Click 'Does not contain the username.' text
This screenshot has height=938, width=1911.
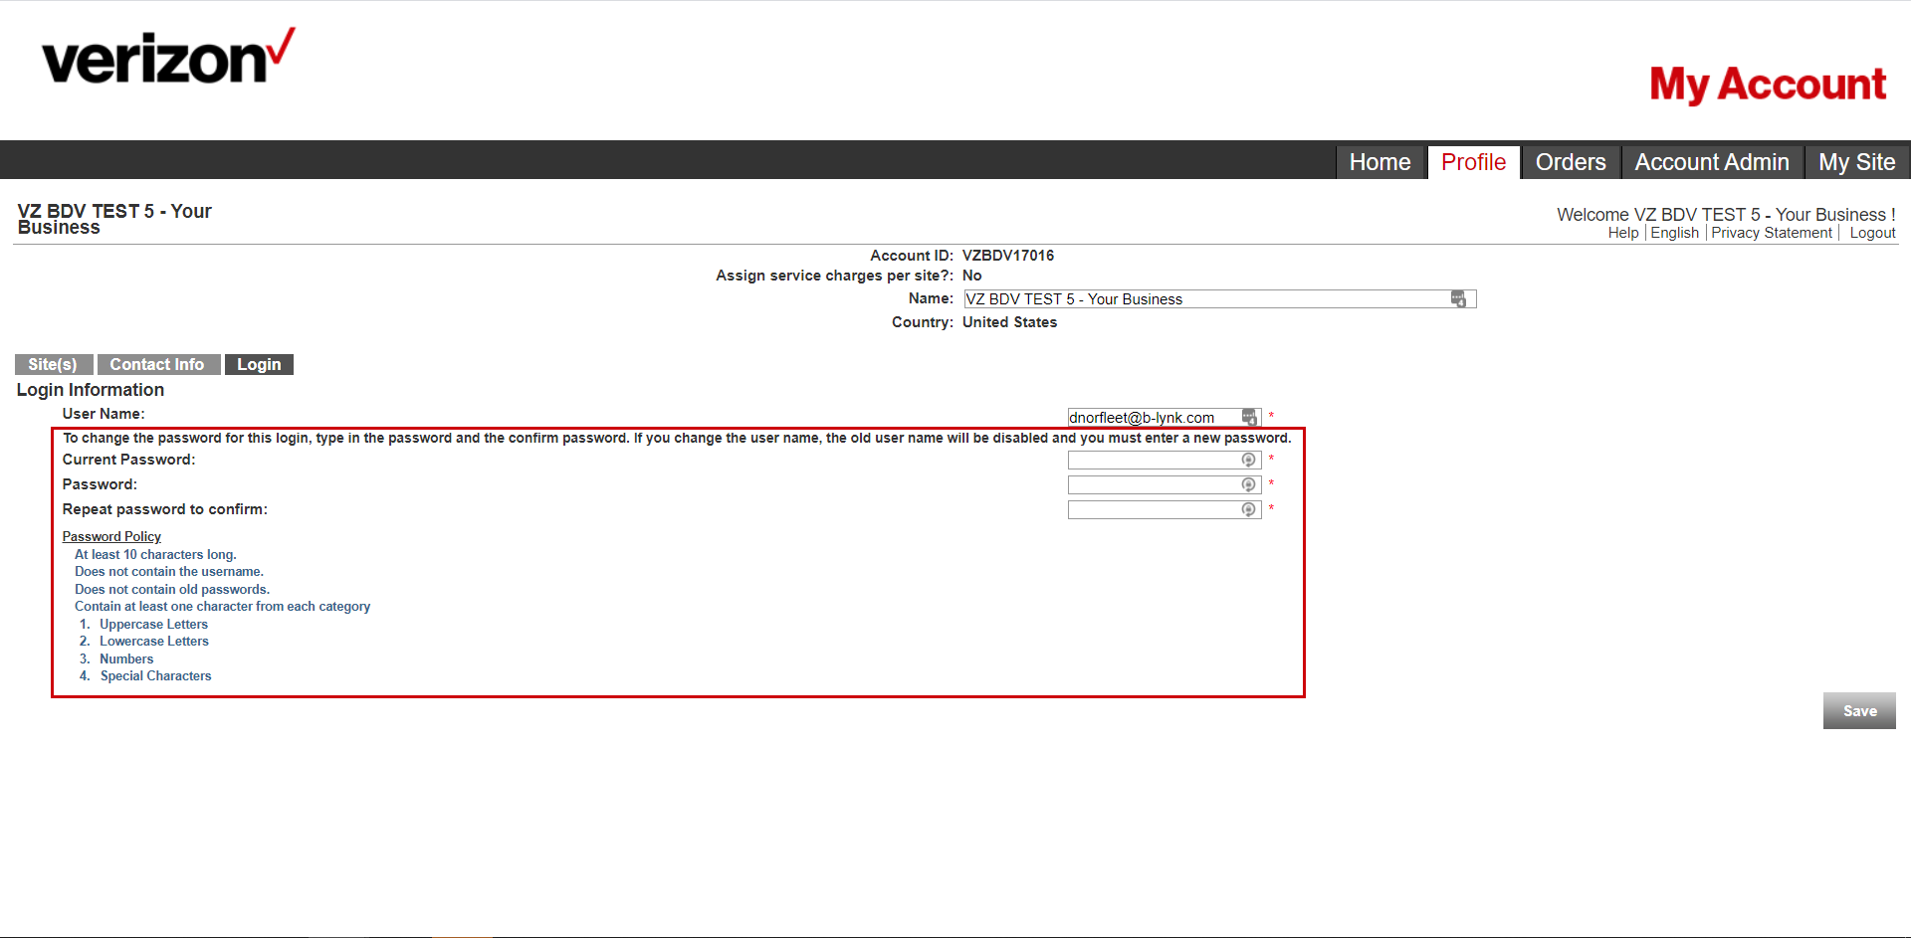pos(169,571)
